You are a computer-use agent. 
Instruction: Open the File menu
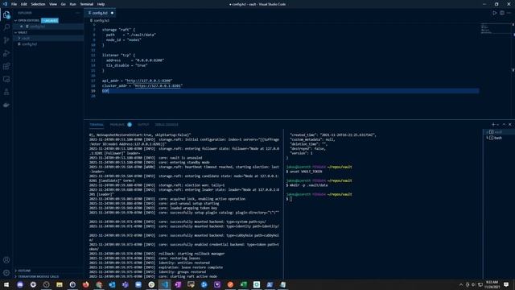pyautogui.click(x=14, y=4)
